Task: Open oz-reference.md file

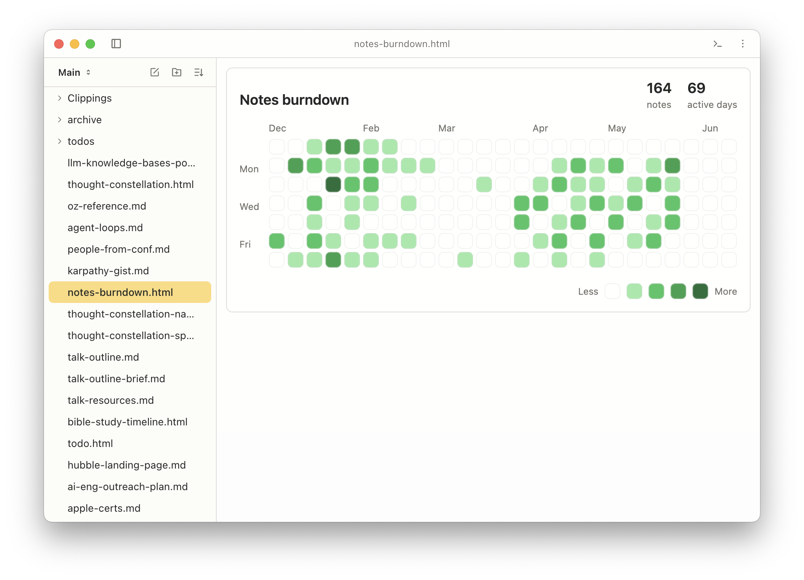Action: pyautogui.click(x=130, y=206)
